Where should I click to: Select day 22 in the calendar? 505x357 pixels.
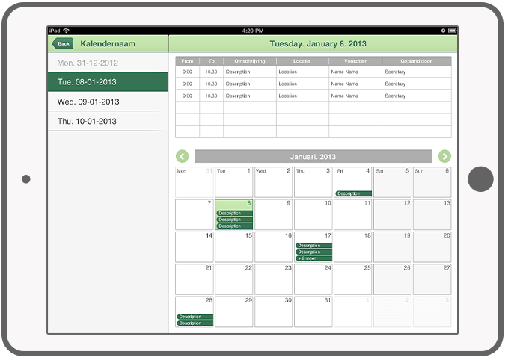234,279
